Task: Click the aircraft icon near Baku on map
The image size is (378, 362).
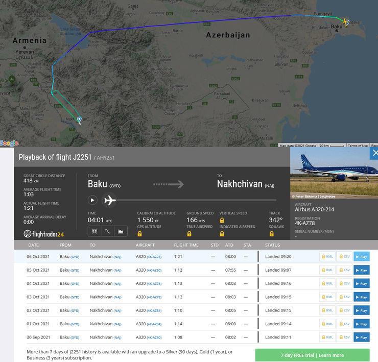Action: coord(345,22)
